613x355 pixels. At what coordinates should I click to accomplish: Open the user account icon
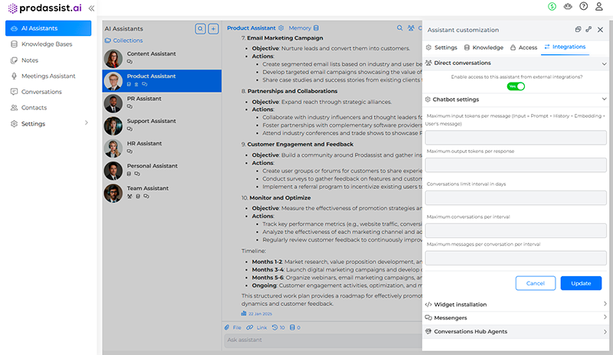pyautogui.click(x=600, y=6)
